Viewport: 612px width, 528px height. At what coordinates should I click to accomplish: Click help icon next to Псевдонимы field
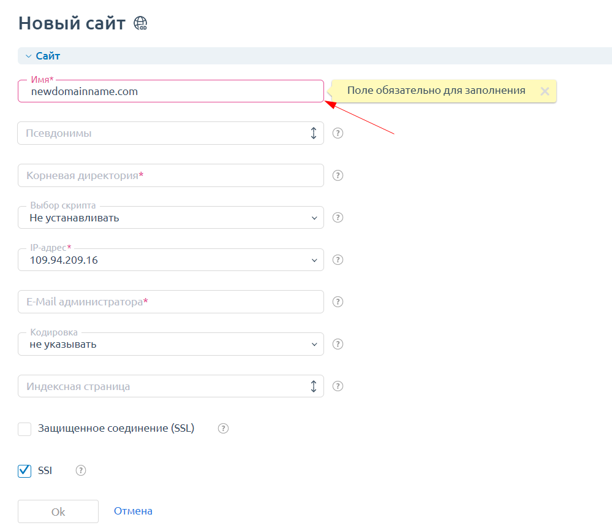[x=338, y=133]
